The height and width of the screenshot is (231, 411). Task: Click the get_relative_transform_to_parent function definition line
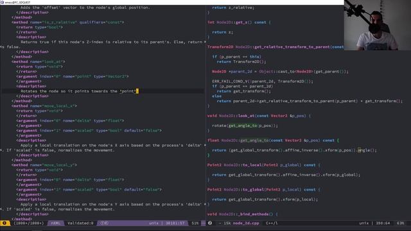275,47
